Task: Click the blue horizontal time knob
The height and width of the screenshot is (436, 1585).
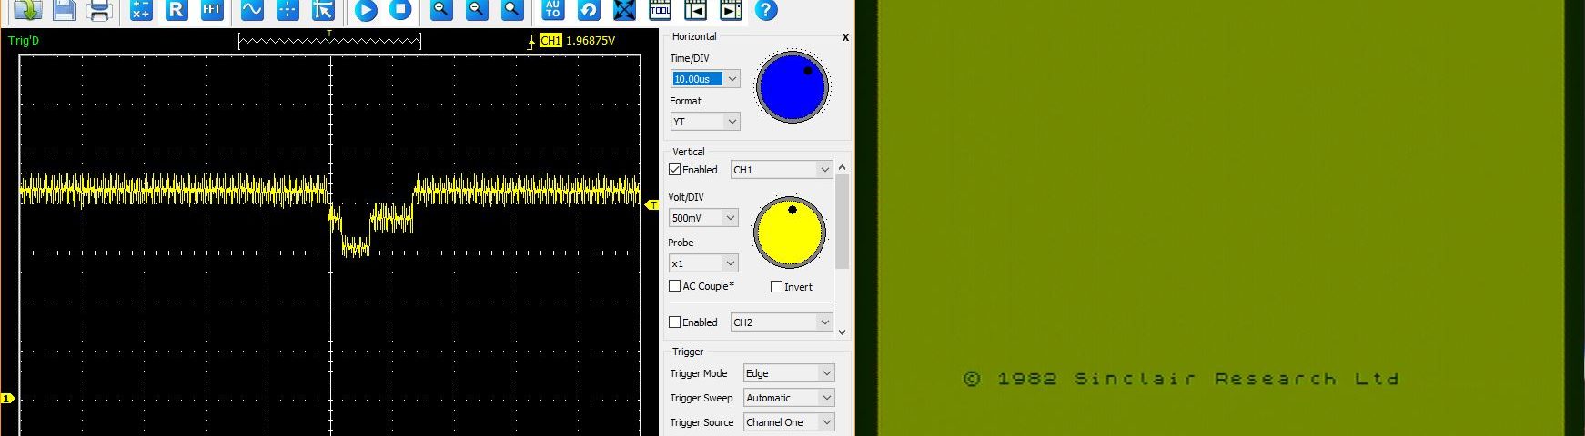Action: [x=792, y=87]
